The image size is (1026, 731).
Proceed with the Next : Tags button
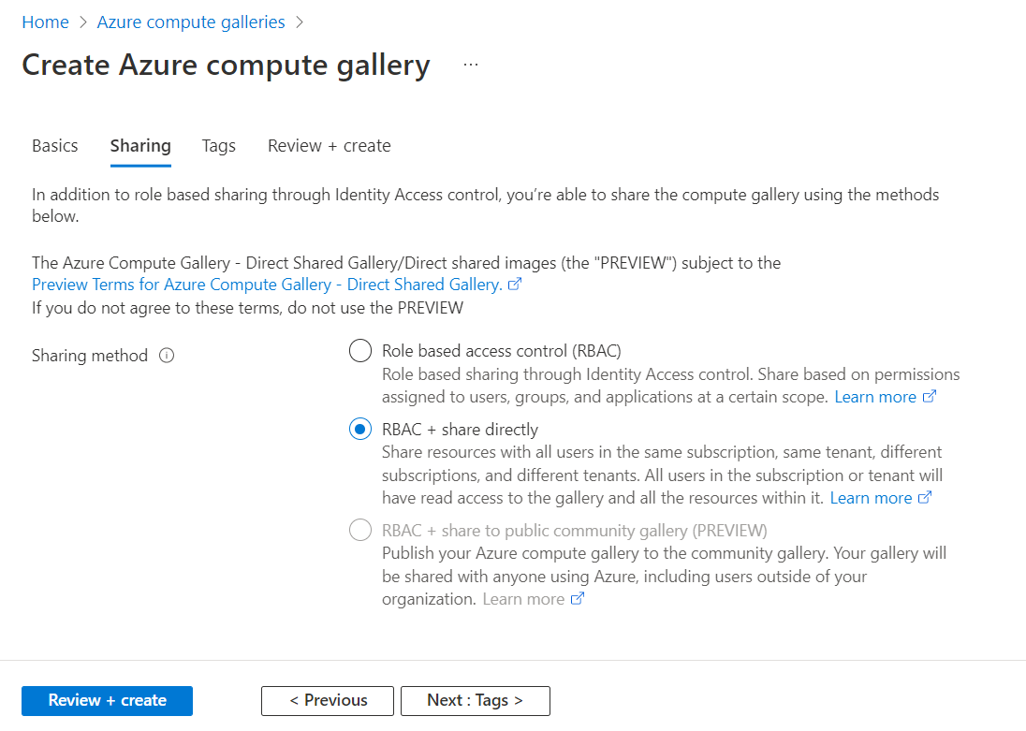[475, 700]
